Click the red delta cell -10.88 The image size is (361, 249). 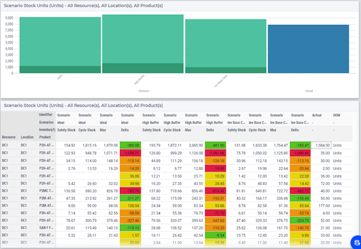215,168
